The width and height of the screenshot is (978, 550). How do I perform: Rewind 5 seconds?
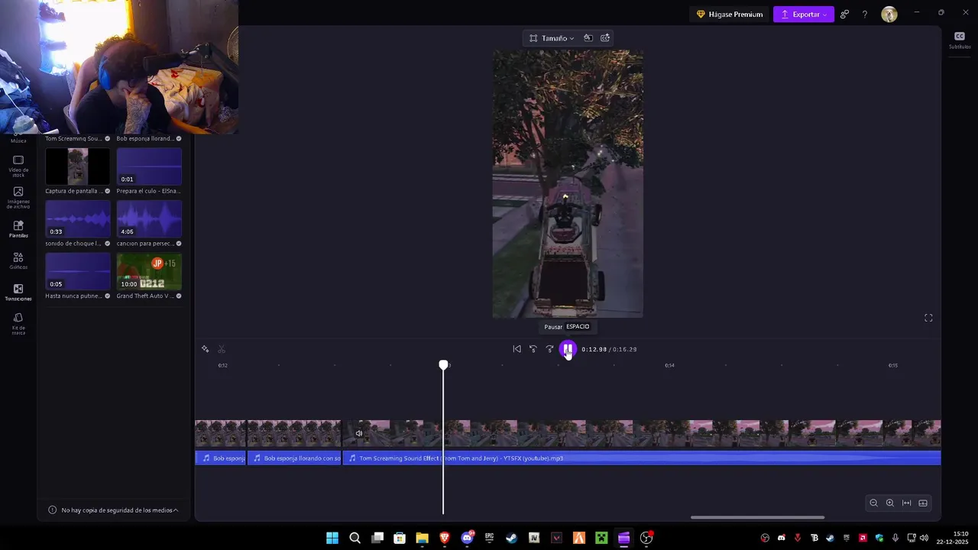point(533,349)
